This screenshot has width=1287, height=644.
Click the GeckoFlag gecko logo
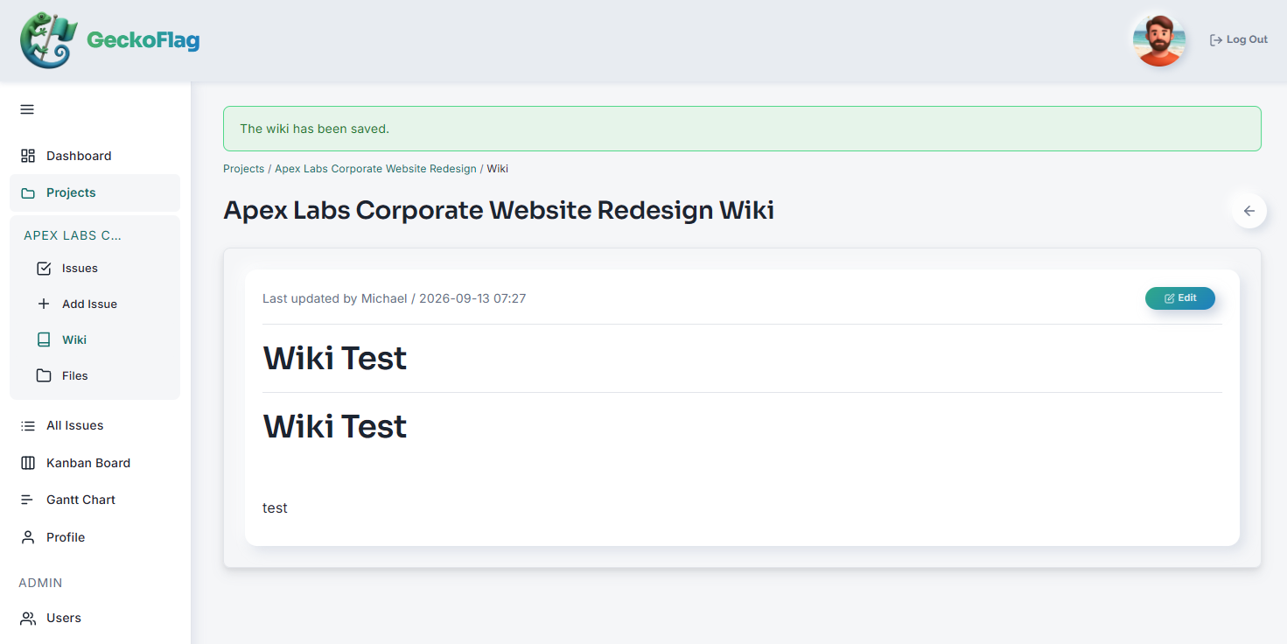(50, 40)
